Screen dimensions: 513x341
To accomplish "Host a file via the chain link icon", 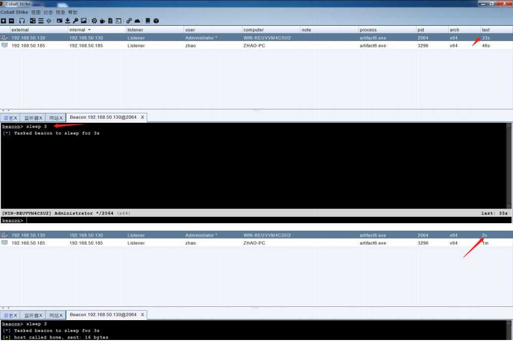I will point(129,21).
